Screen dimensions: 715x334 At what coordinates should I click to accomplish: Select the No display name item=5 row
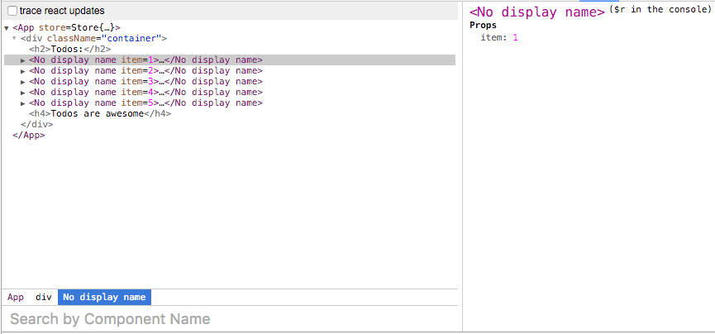pyautogui.click(x=145, y=103)
